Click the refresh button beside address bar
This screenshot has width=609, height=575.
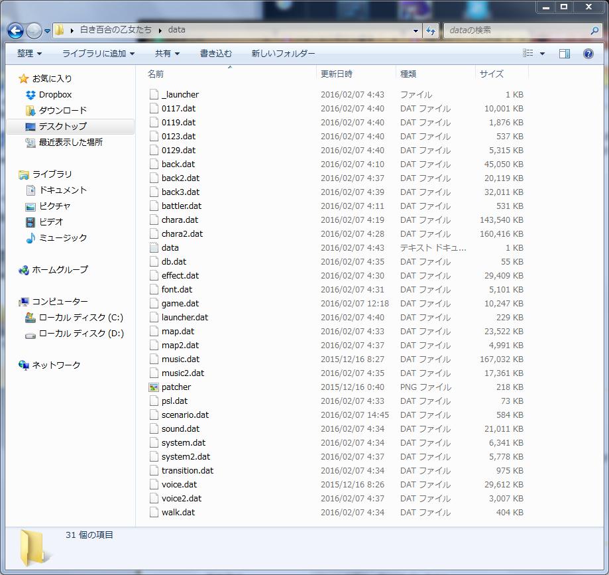(x=430, y=31)
